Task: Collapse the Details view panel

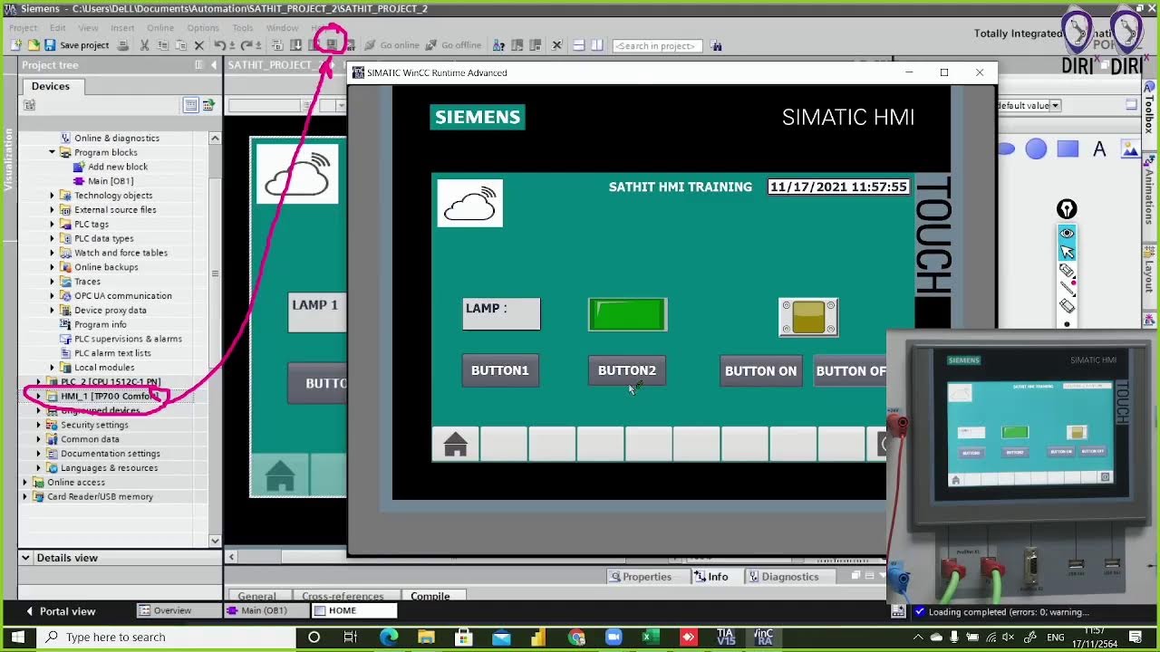Action: coord(25,558)
